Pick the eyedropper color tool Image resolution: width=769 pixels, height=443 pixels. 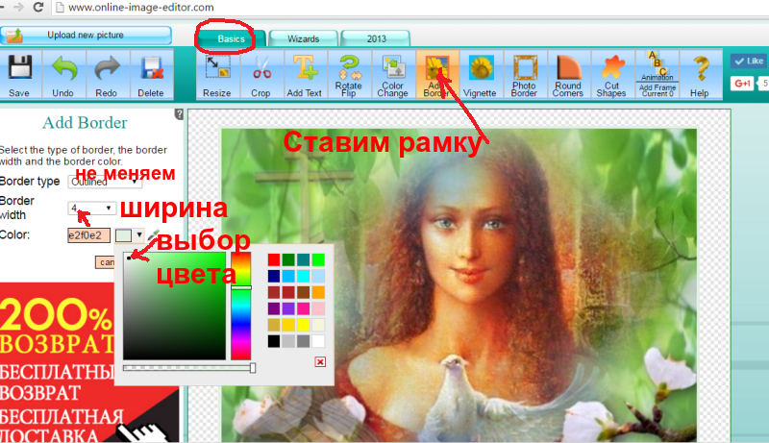(x=153, y=234)
